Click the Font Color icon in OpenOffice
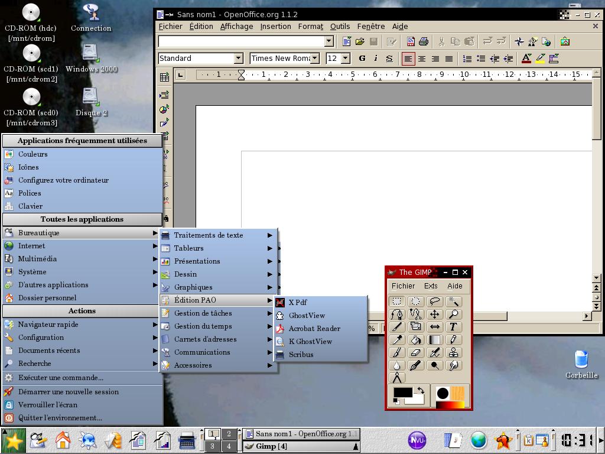The width and height of the screenshot is (605, 454). [526, 59]
